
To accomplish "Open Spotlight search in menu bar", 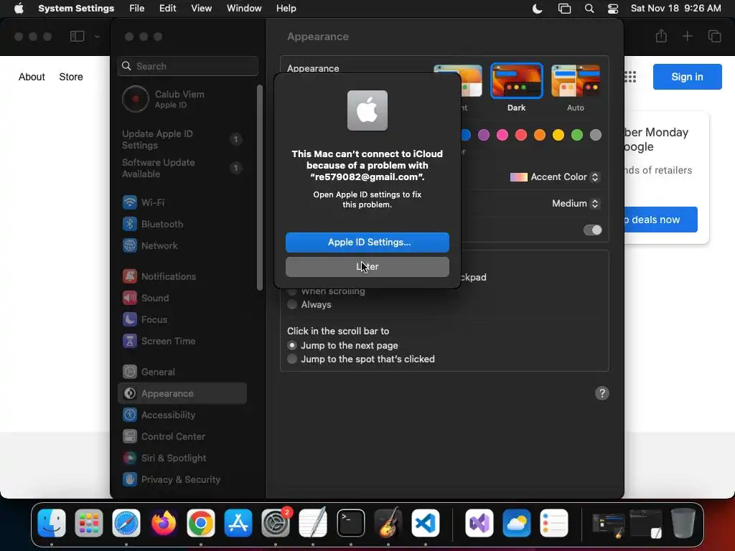I will point(589,9).
